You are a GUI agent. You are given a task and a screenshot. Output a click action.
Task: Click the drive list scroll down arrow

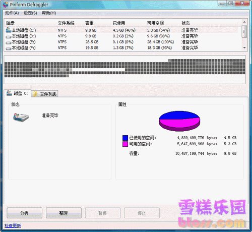point(244,48)
